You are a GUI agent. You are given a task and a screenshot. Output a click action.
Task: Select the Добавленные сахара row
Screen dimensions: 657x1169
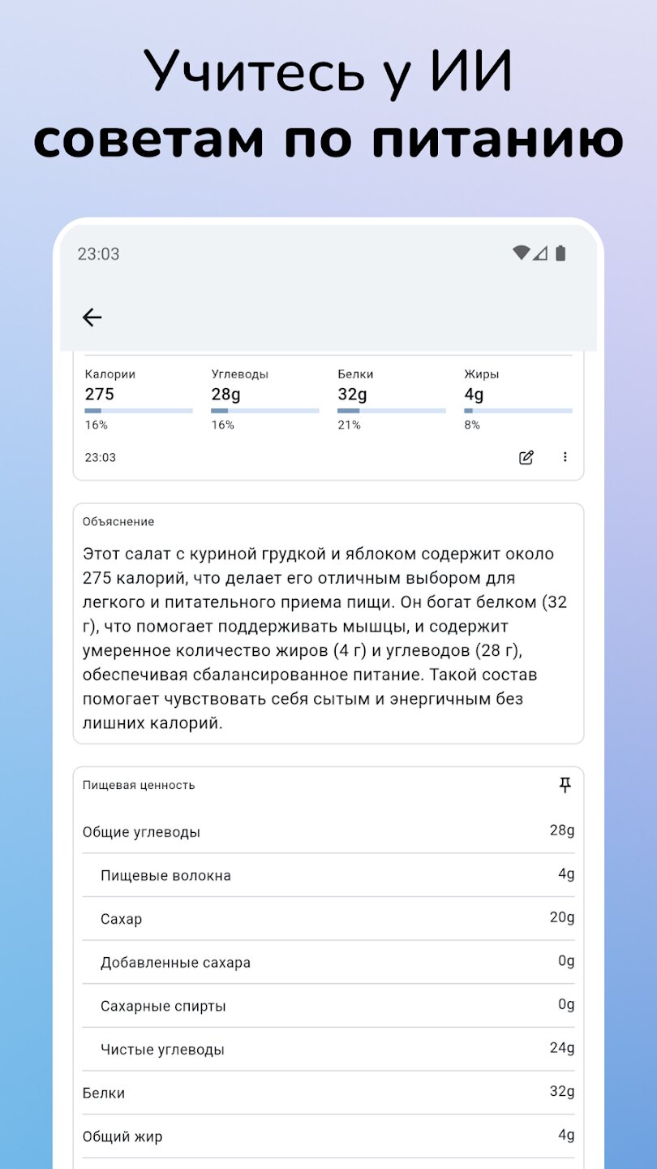[328, 963]
